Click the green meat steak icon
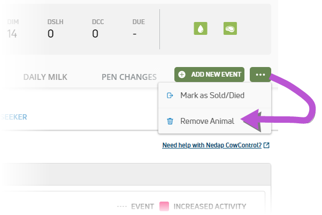This screenshot has height=215, width=322. 230,28
